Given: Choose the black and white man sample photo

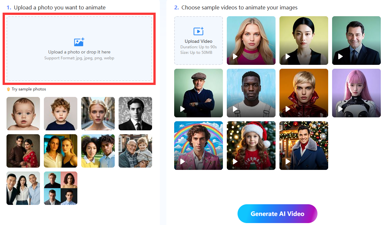Looking at the screenshot, I should coord(135,113).
